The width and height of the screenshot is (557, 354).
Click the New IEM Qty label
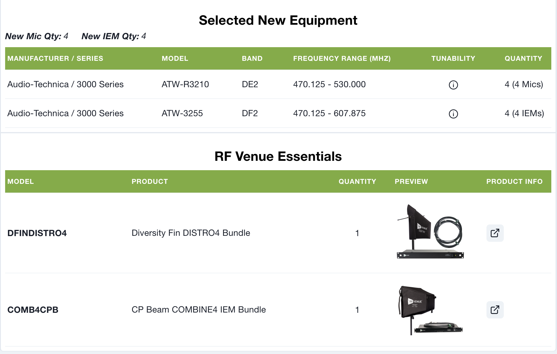(x=110, y=36)
